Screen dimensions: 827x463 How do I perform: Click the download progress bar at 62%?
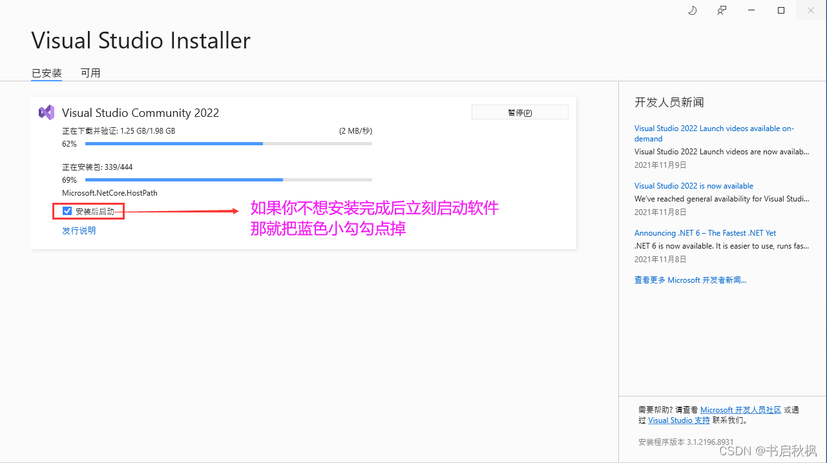229,144
